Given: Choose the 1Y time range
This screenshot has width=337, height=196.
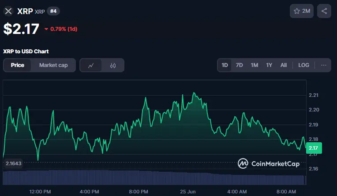Looking at the screenshot, I should [269, 65].
